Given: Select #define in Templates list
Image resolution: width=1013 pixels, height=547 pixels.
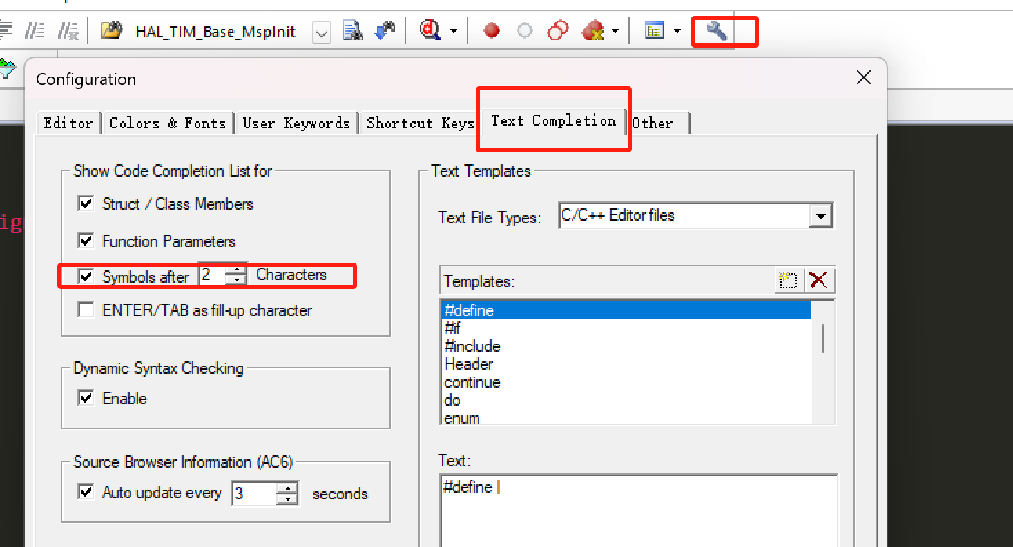Looking at the screenshot, I should [x=625, y=310].
